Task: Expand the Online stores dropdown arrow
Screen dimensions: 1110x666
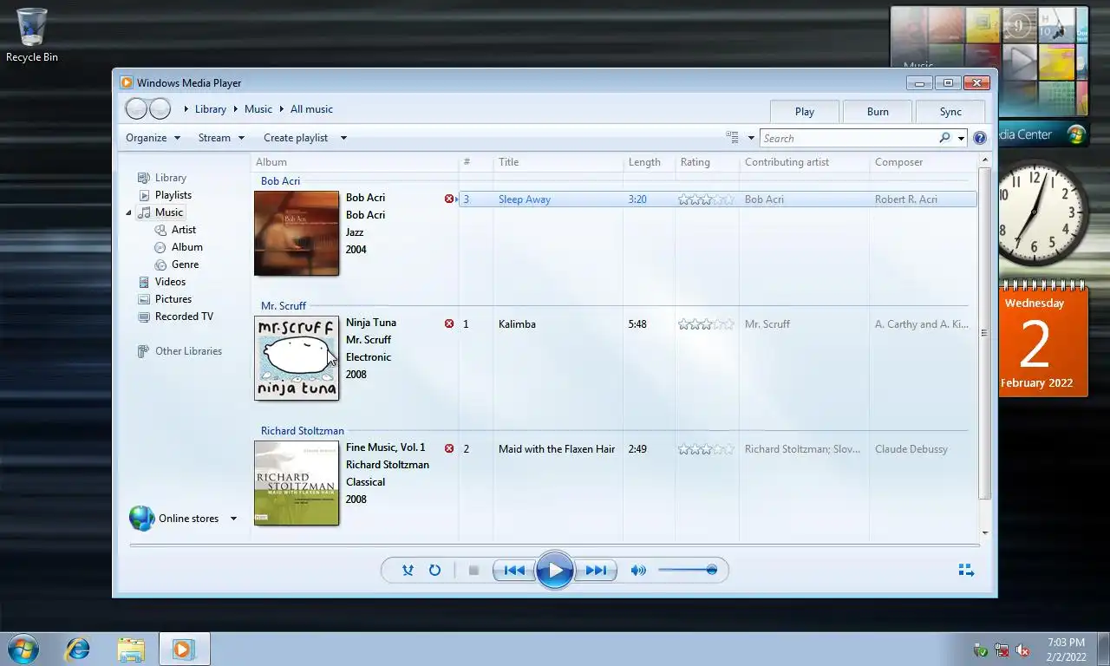Action: click(233, 519)
